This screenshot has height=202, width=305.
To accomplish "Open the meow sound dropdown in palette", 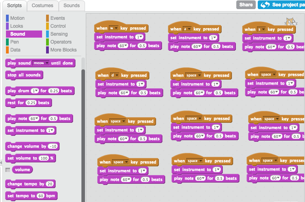I will click(x=41, y=63).
